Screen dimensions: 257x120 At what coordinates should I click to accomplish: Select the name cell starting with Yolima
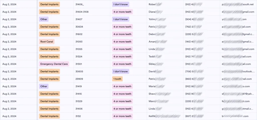(x=165, y=19)
